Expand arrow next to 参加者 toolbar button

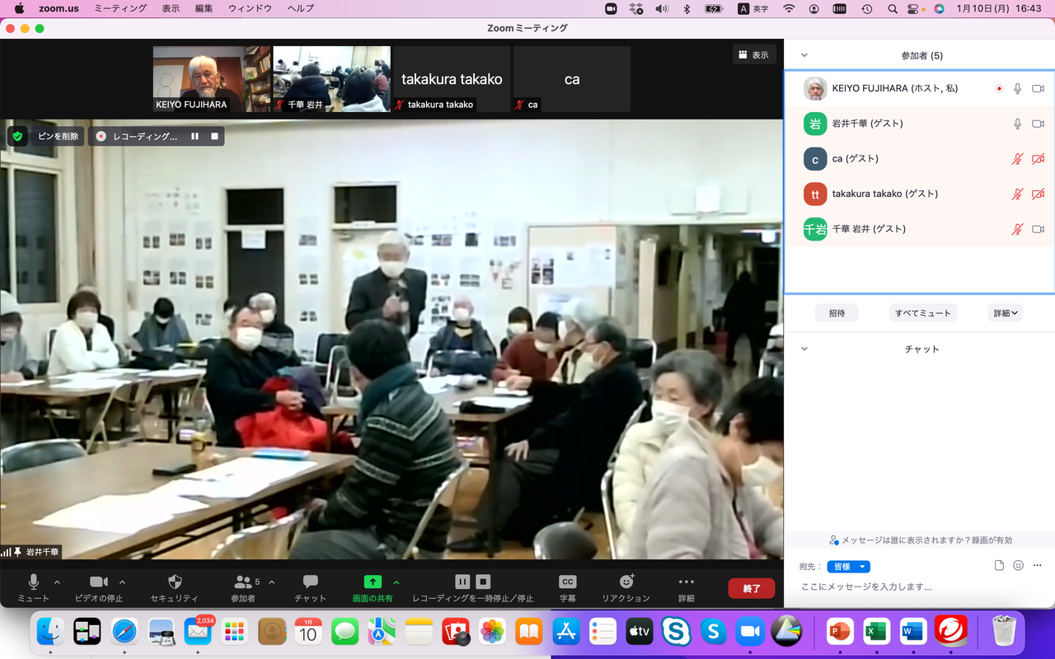pyautogui.click(x=272, y=582)
